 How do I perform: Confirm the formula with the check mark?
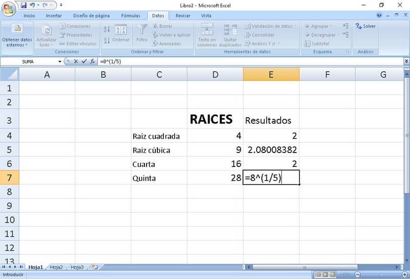pyautogui.click(x=84, y=61)
